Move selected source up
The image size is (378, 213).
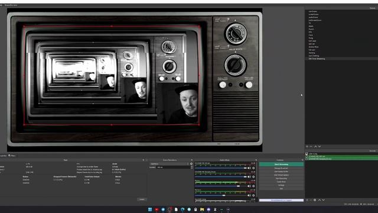pos(320,200)
